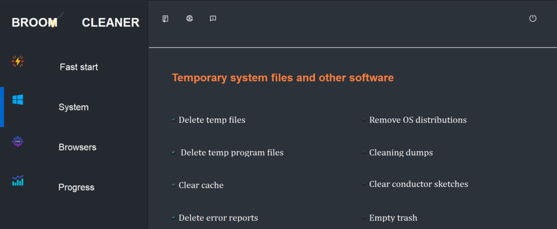
Task: Open the Fast start section label
Action: pyautogui.click(x=79, y=67)
